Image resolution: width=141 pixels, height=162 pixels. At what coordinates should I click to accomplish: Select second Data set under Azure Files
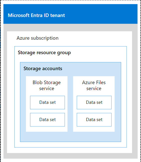pyautogui.click(x=94, y=120)
